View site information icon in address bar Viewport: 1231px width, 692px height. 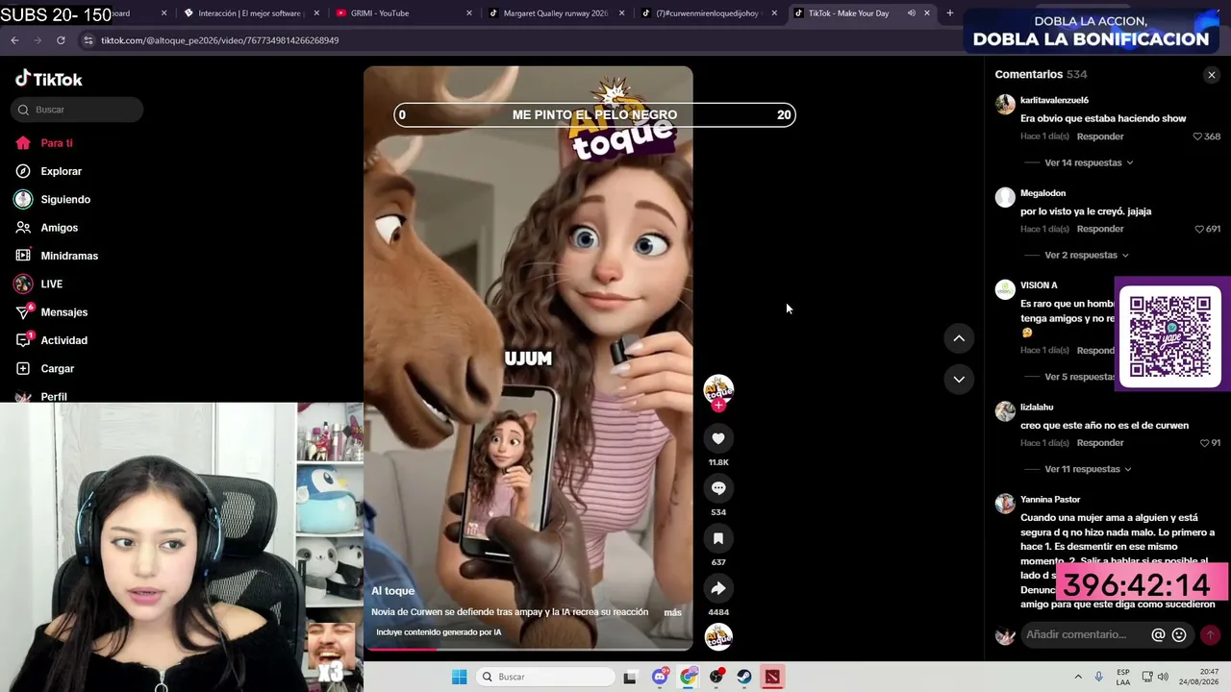[88, 40]
